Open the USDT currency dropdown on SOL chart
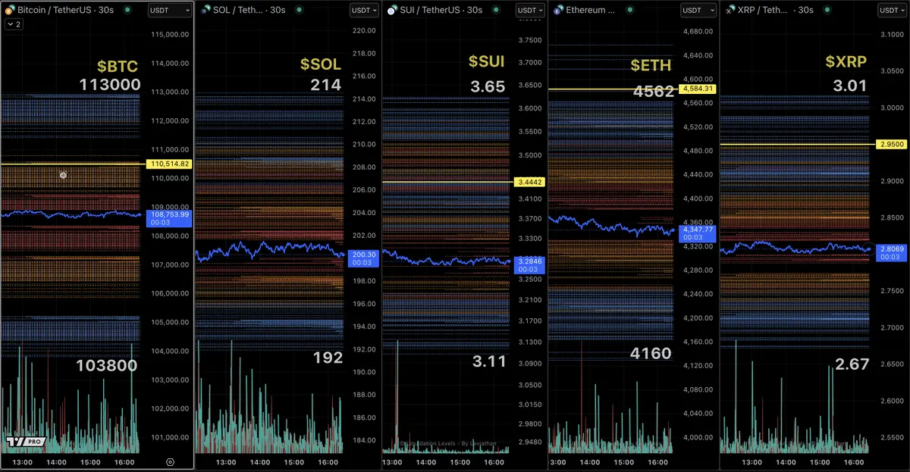 [x=364, y=11]
